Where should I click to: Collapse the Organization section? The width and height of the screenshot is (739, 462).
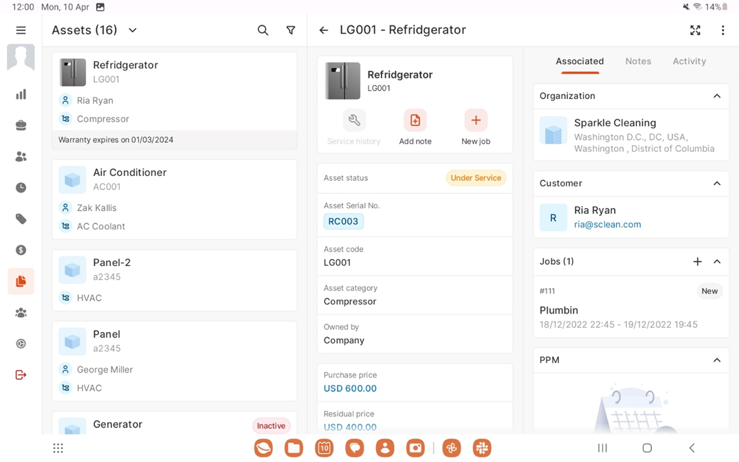pos(716,96)
